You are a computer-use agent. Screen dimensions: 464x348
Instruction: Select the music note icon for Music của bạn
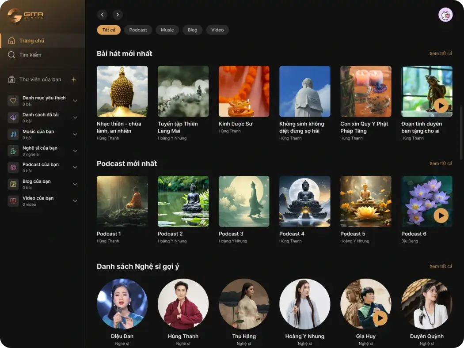coord(13,134)
